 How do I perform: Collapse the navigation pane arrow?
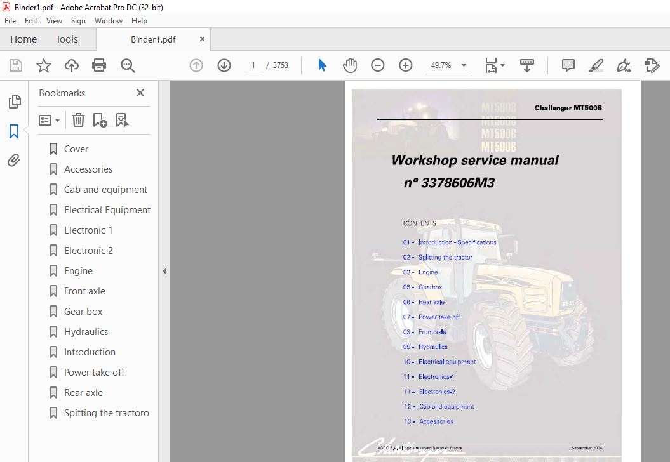[164, 271]
